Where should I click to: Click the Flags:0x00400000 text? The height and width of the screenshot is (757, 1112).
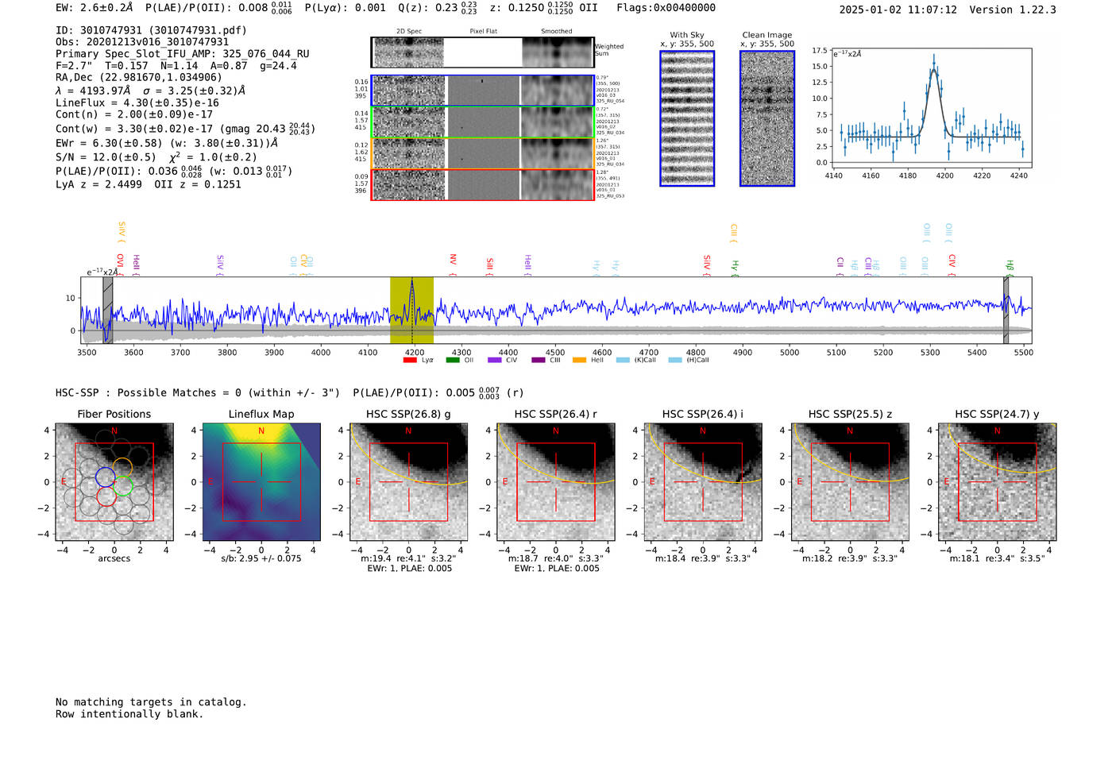point(666,8)
